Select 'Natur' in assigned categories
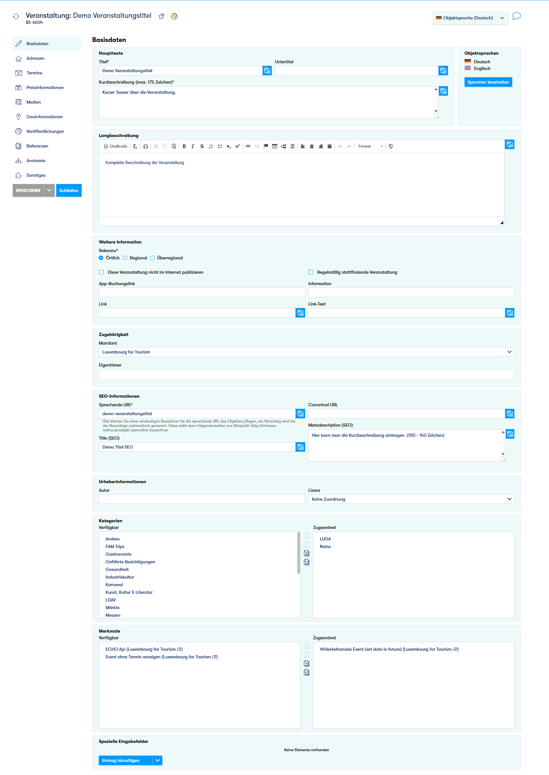549x775 pixels. (x=325, y=546)
